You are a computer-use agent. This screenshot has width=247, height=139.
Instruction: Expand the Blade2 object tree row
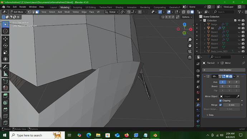(204, 36)
